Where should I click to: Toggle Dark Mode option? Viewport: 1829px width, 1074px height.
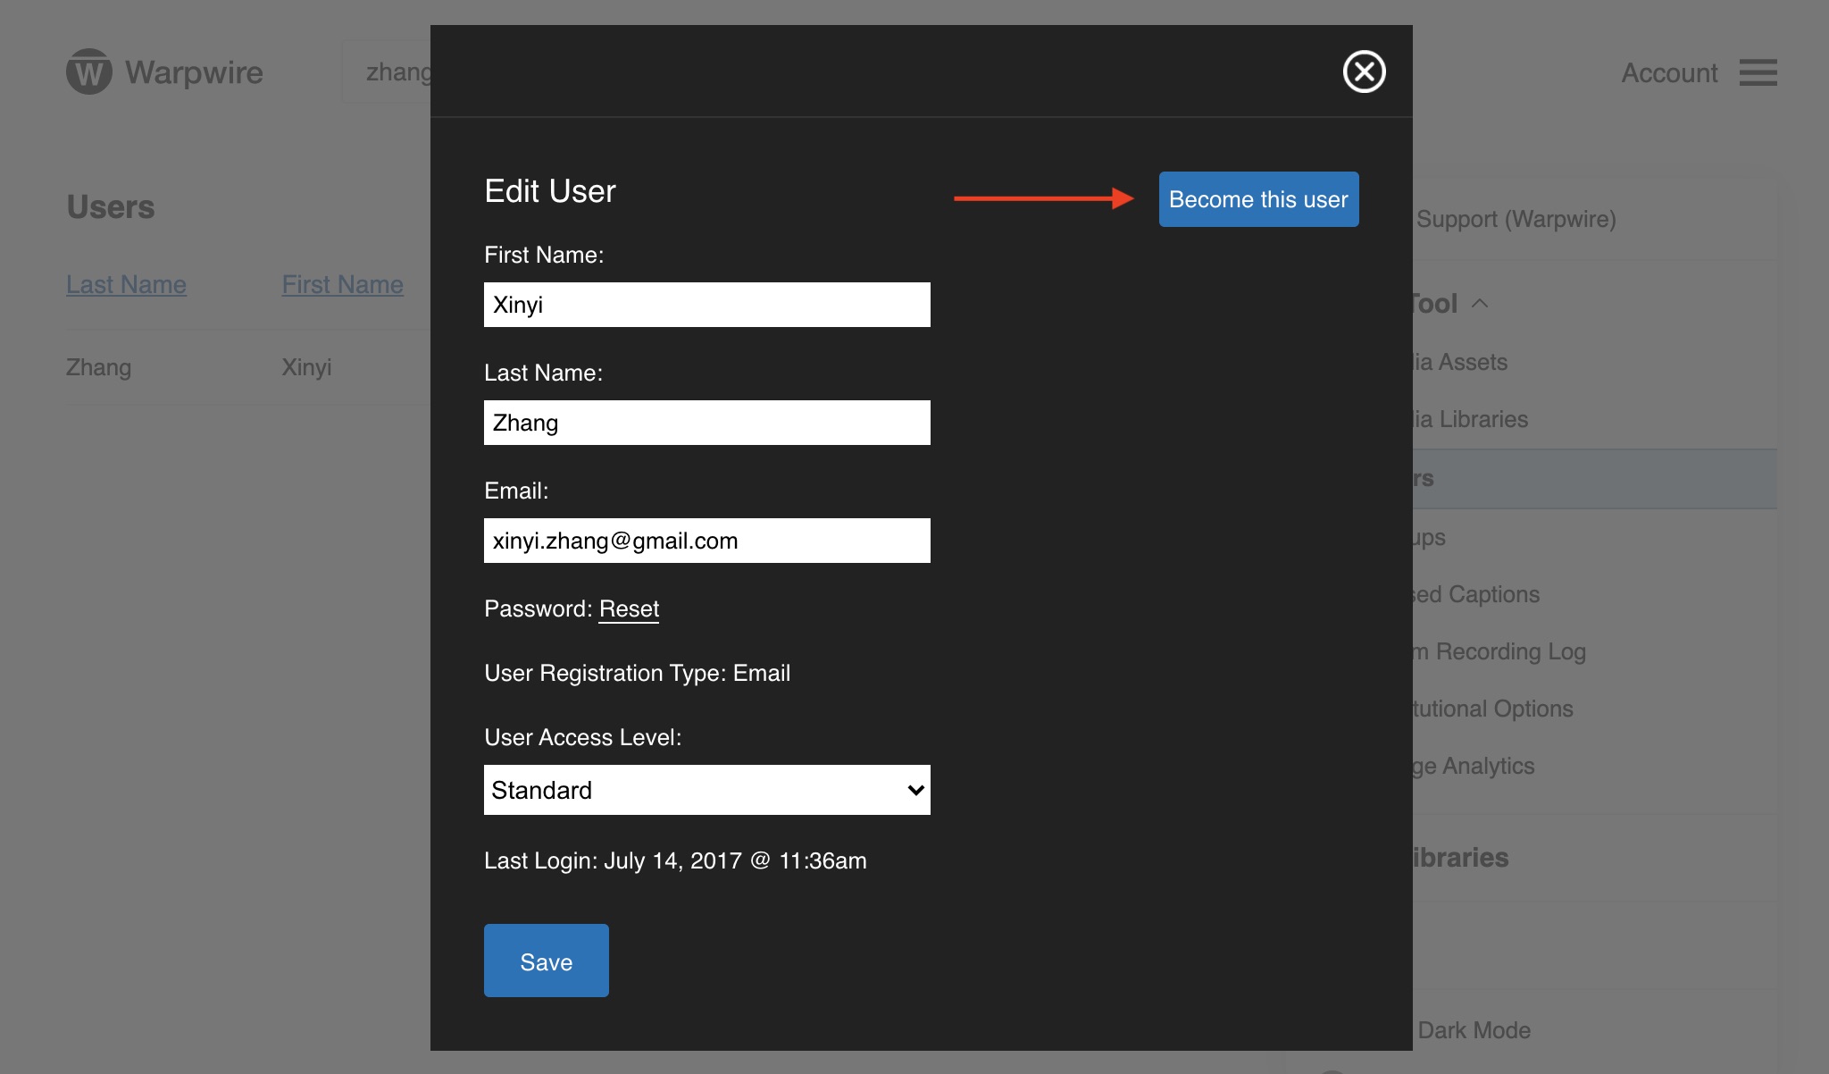click(1474, 1030)
